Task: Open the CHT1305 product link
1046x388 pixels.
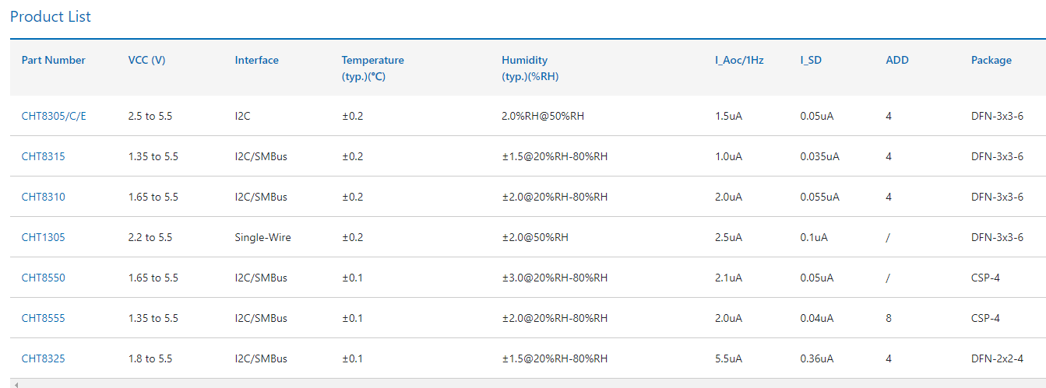Action: (x=44, y=237)
